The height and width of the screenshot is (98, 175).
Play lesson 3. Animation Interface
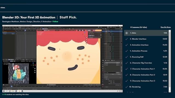[x=146, y=45]
